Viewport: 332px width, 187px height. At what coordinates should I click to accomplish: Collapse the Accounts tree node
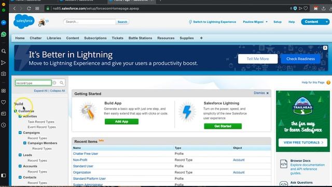(20, 166)
